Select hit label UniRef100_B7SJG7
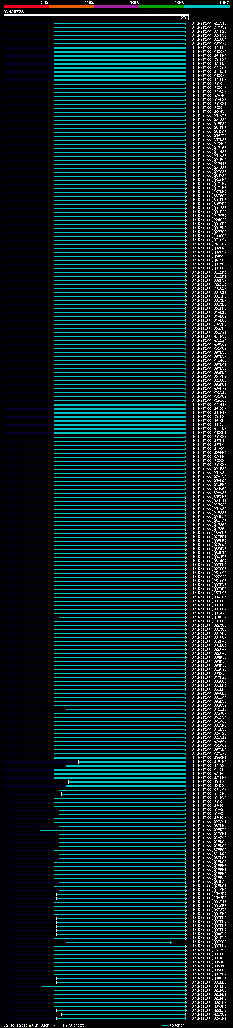233x1028 pixels. point(209,714)
